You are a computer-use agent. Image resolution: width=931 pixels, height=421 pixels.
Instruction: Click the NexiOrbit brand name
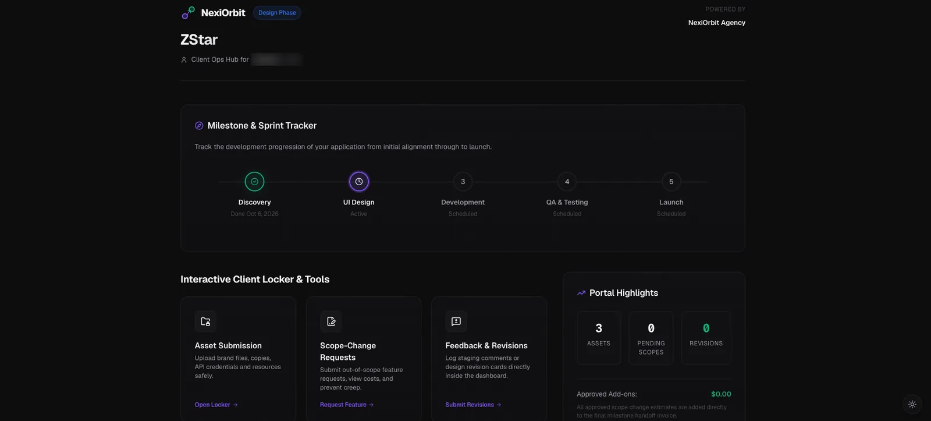coord(223,13)
